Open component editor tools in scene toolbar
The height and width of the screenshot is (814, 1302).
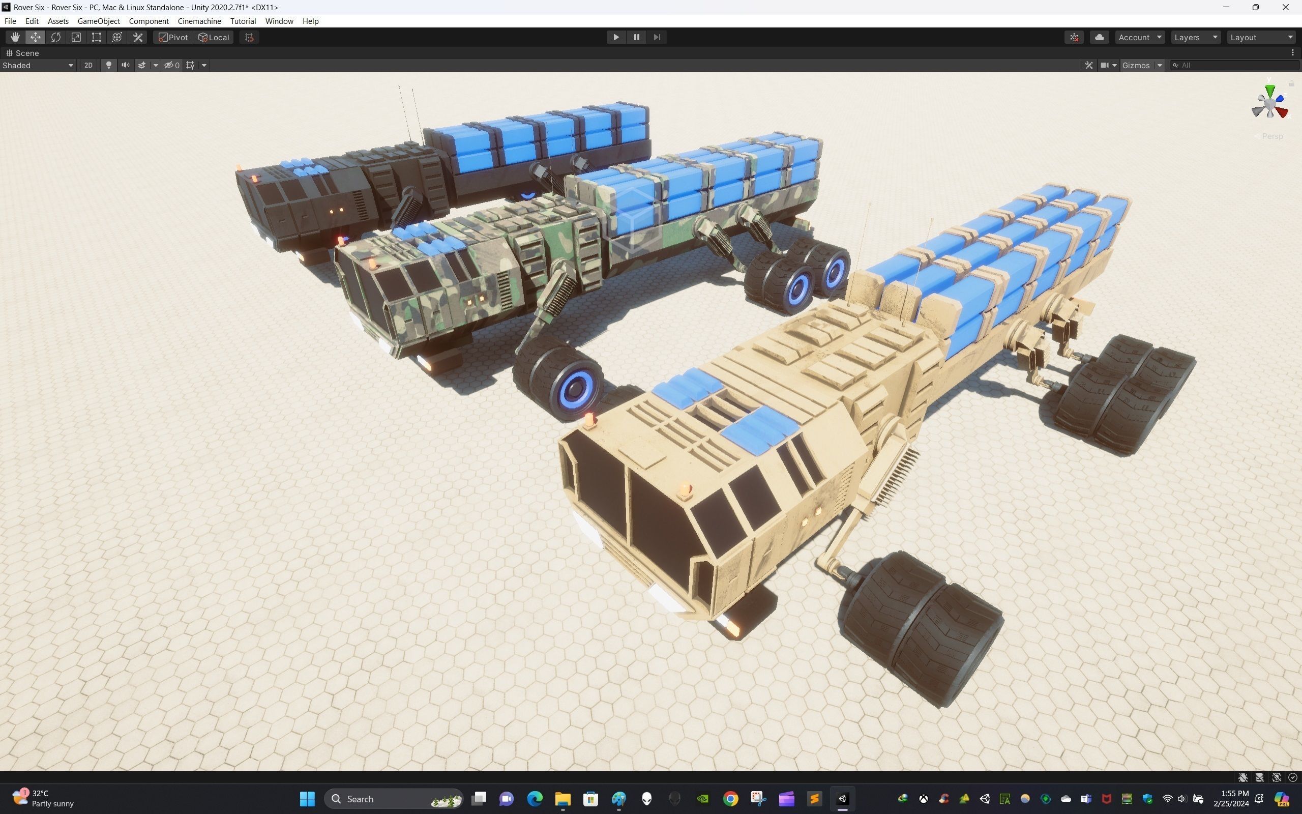[x=1089, y=65]
